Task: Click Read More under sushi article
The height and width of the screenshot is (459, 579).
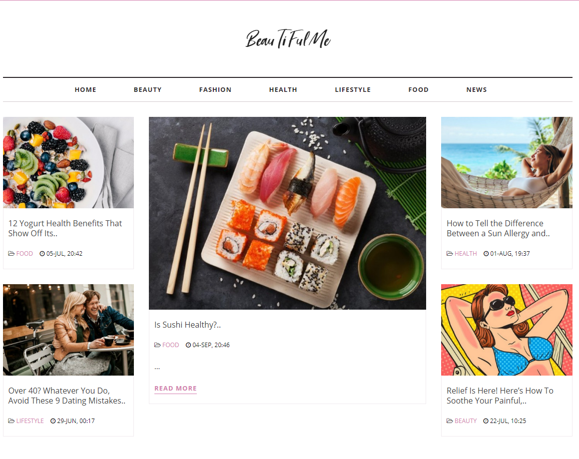Action: pyautogui.click(x=175, y=389)
